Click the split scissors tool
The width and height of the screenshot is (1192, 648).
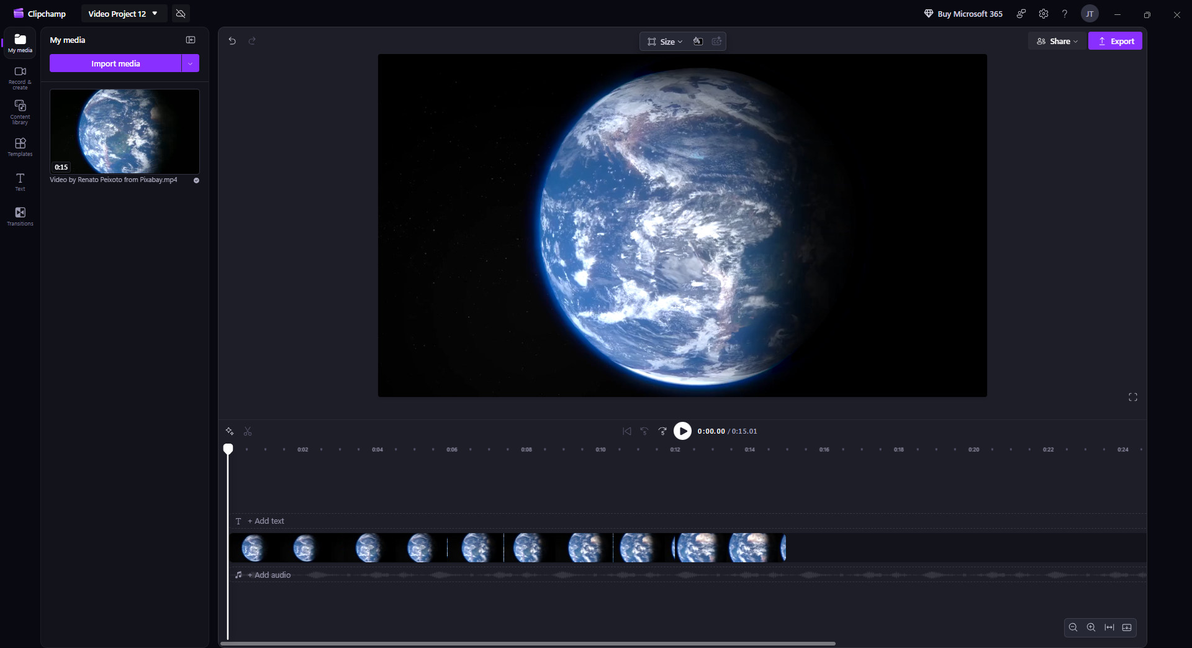click(248, 431)
